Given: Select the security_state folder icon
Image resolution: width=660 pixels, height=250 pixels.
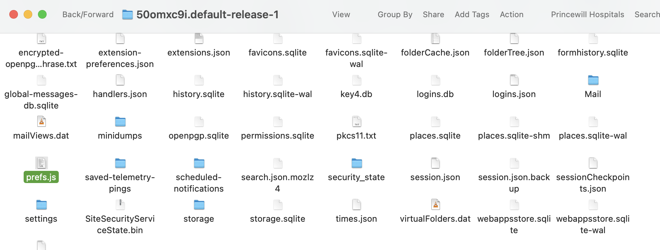Looking at the screenshot, I should click(357, 163).
